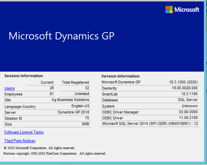Screen dimensions: 207x165
Task: Click the Employees row label
Action: tap(13, 94)
